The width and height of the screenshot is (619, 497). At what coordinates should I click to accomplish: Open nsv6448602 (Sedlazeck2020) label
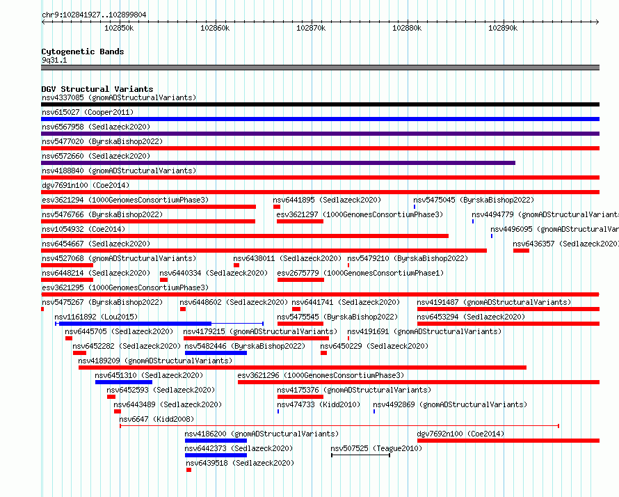pyautogui.click(x=234, y=302)
